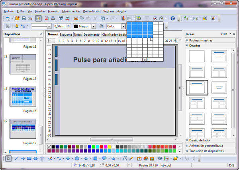
Task: Click the line width 0,00cm field
Action: point(61,26)
